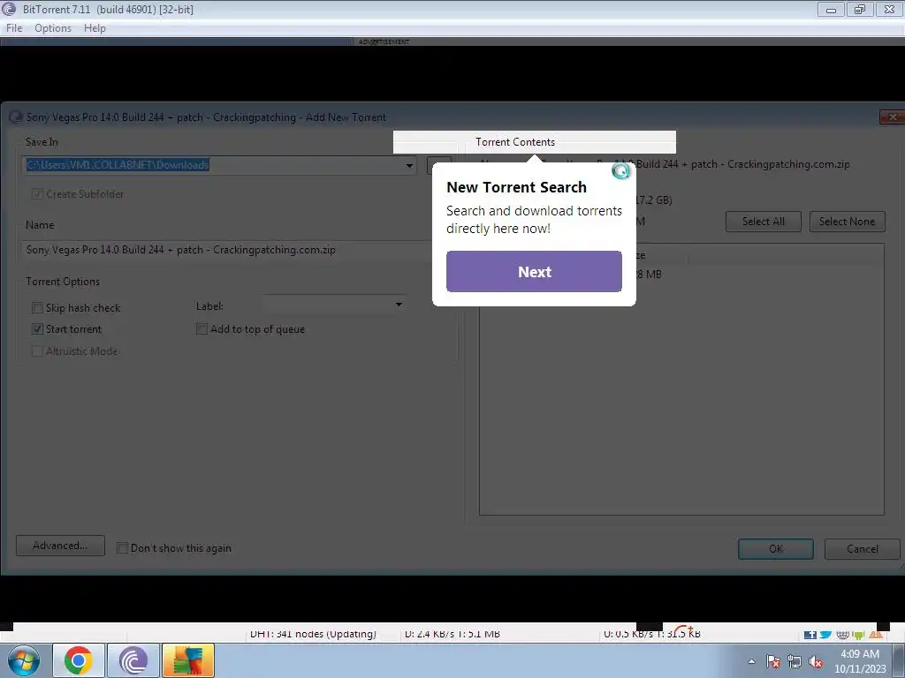Click the taskbar clock showing 4:09 AM

[859, 661]
